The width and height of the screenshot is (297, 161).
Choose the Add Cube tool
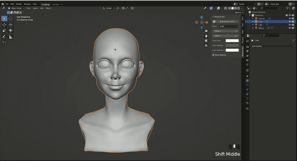point(4,43)
